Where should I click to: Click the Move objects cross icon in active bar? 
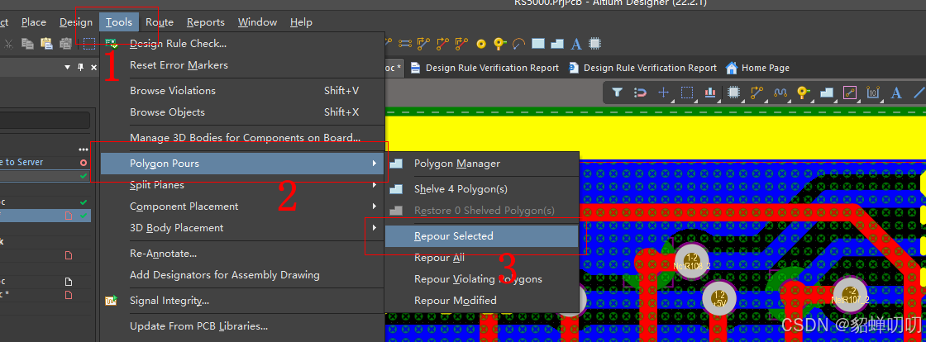664,92
